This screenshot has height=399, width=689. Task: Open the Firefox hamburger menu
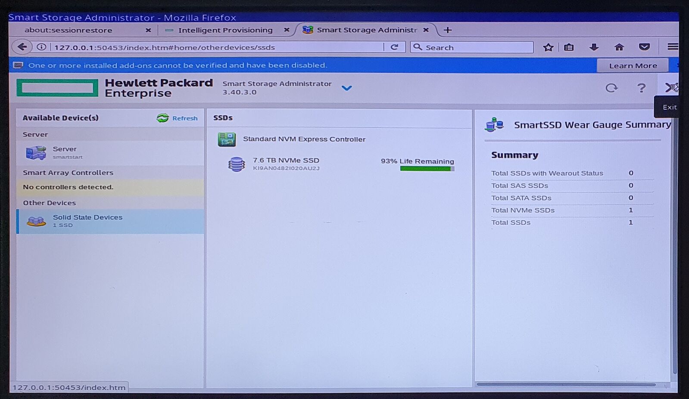click(x=672, y=47)
